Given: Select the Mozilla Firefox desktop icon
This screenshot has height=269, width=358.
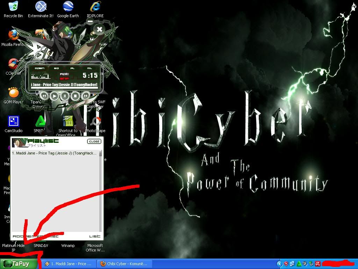Looking at the screenshot, I should tap(13, 38).
